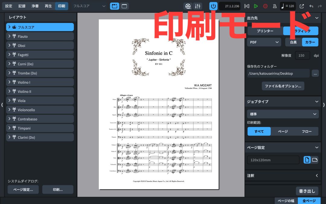
Task: Click the Violino I part layout icon
Action: click(14, 82)
